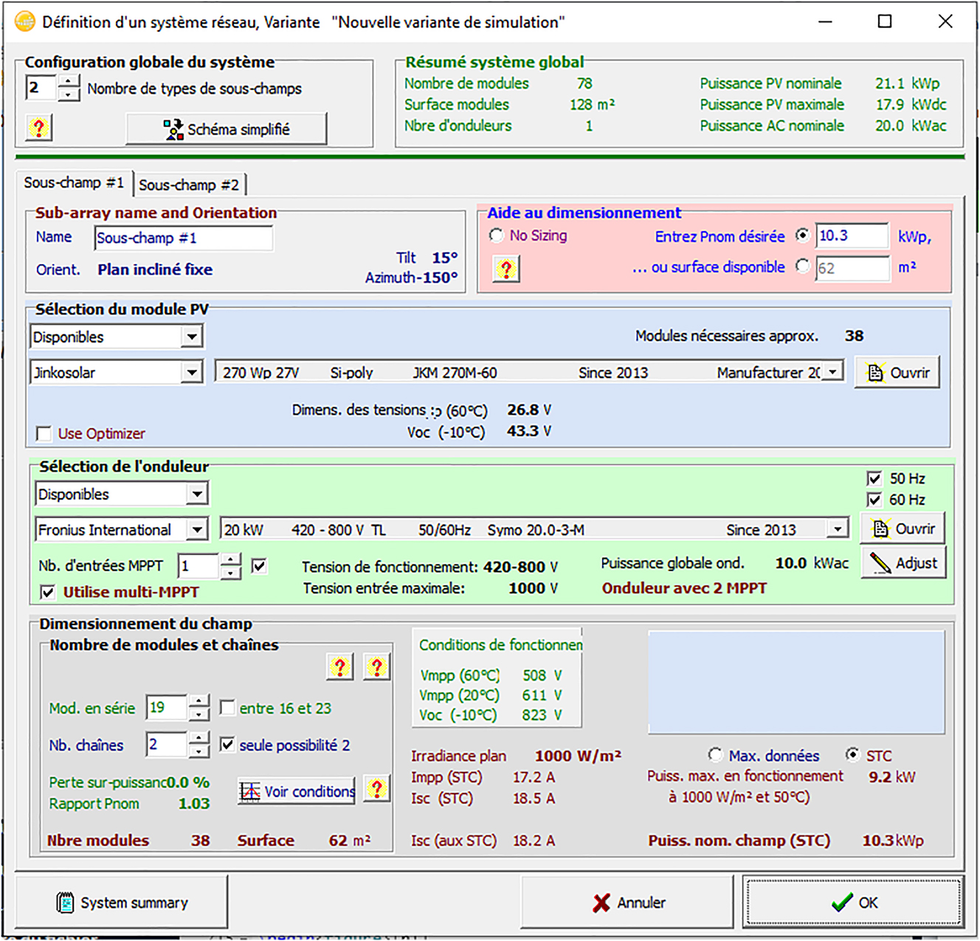Toggle the 'seule possibilité 2' checkbox
Viewport: 980px width, 941px height.
coord(228,745)
